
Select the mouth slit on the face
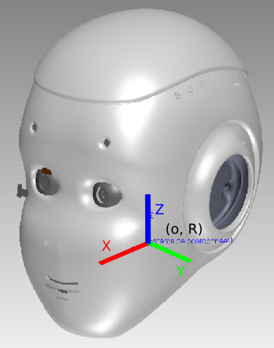tap(62, 288)
